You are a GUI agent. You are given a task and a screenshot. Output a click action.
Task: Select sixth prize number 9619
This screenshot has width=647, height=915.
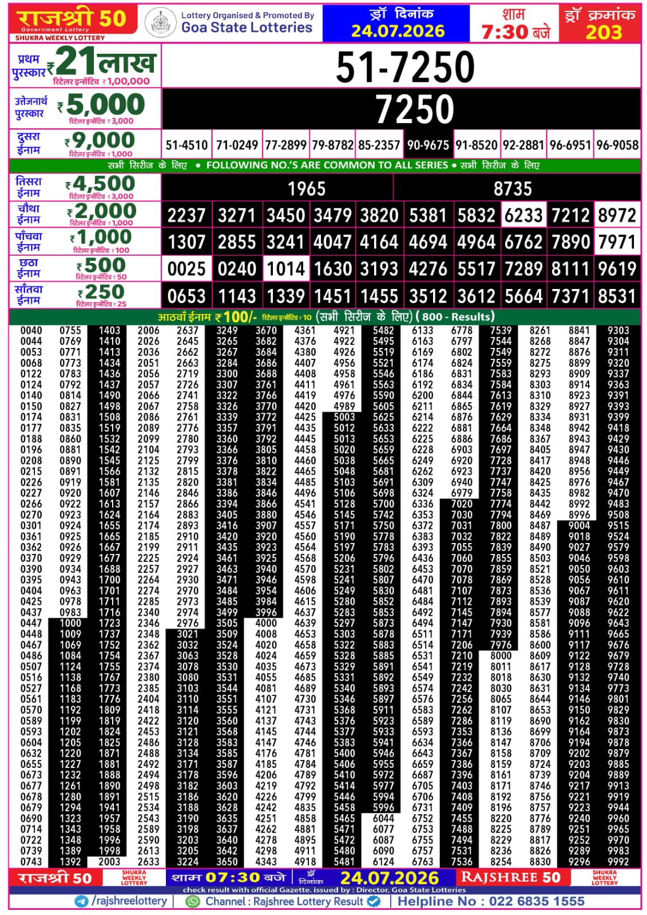pos(617,268)
